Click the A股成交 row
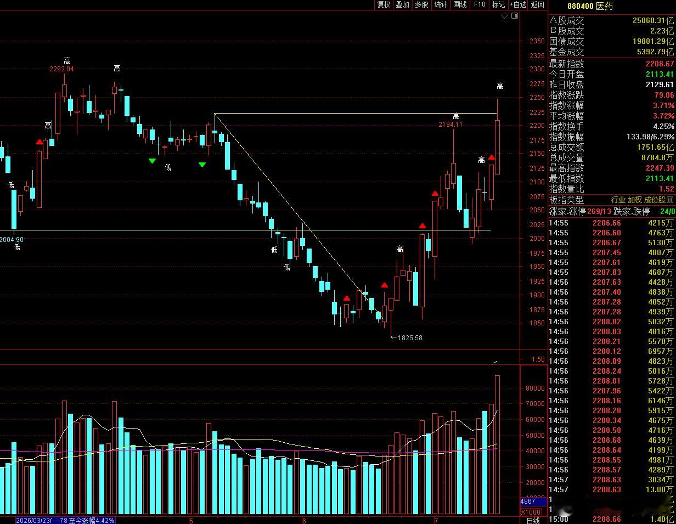This screenshot has width=676, height=524. [612, 20]
